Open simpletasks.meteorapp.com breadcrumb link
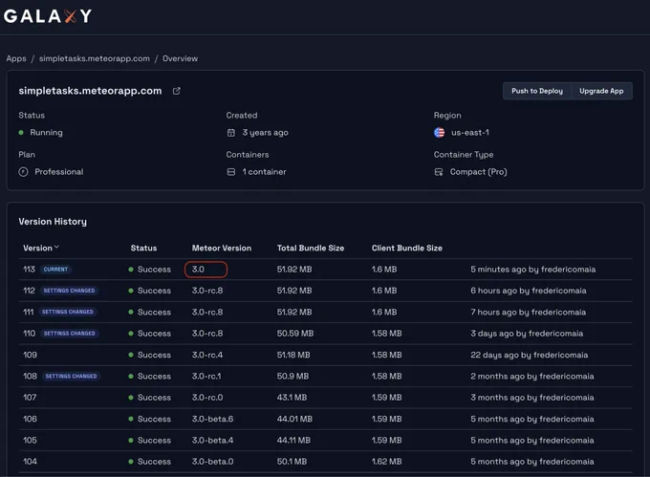650x477 pixels. coord(95,58)
